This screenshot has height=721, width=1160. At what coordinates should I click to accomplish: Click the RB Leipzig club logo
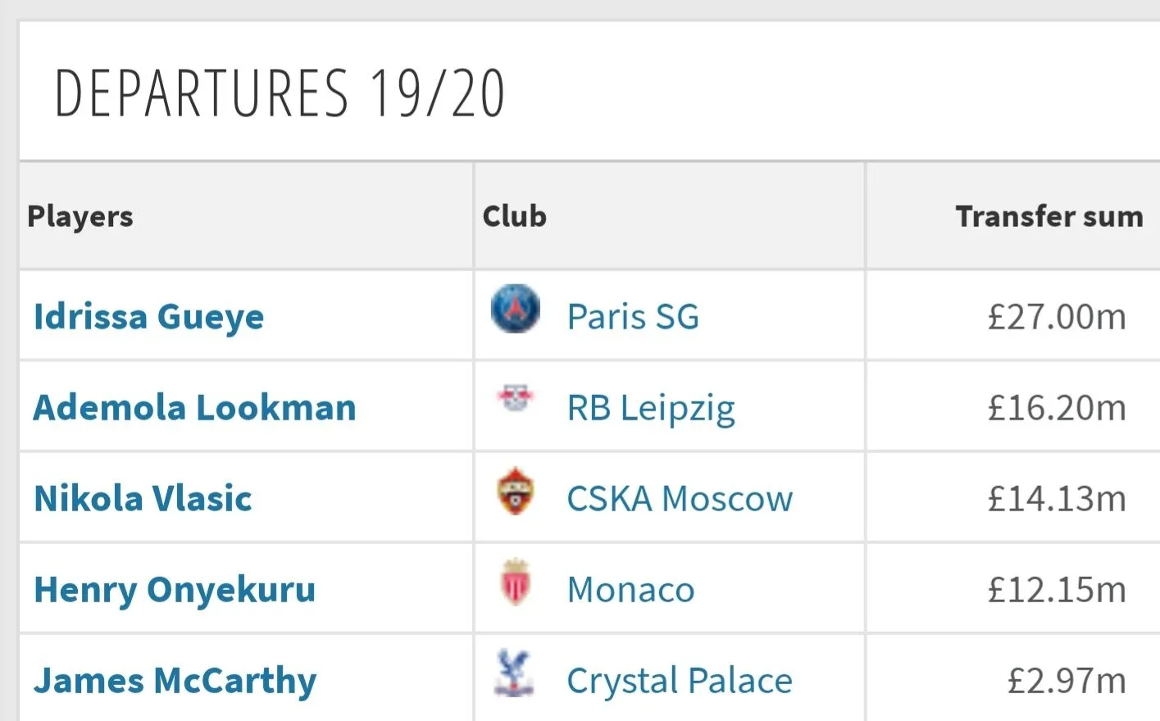(515, 398)
